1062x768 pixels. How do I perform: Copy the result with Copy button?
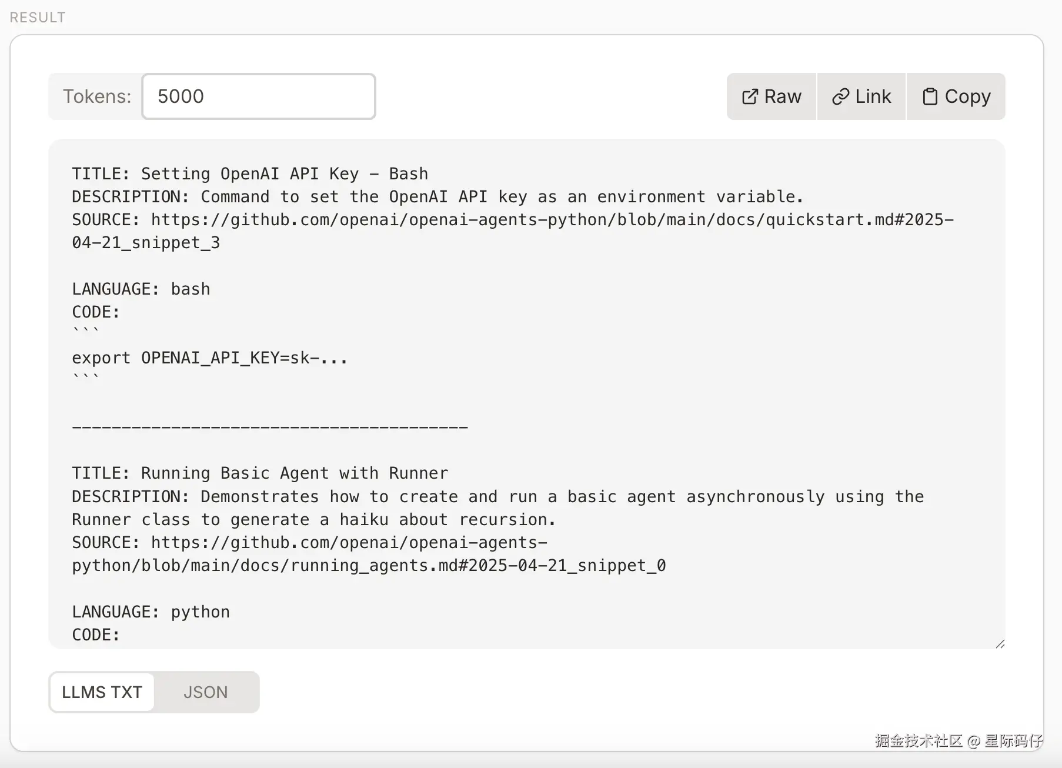coord(956,97)
